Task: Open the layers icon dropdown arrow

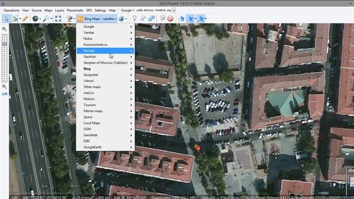Action: click(126, 19)
